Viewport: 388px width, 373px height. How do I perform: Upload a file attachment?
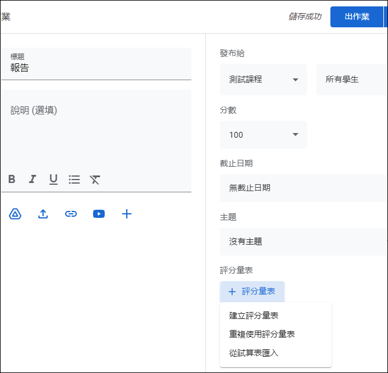click(x=43, y=214)
